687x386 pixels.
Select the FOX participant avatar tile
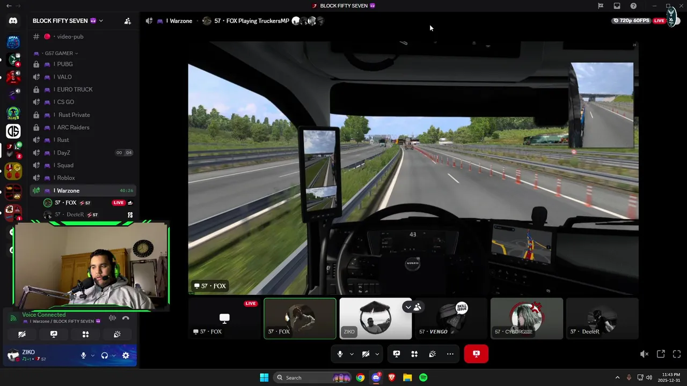tap(300, 318)
